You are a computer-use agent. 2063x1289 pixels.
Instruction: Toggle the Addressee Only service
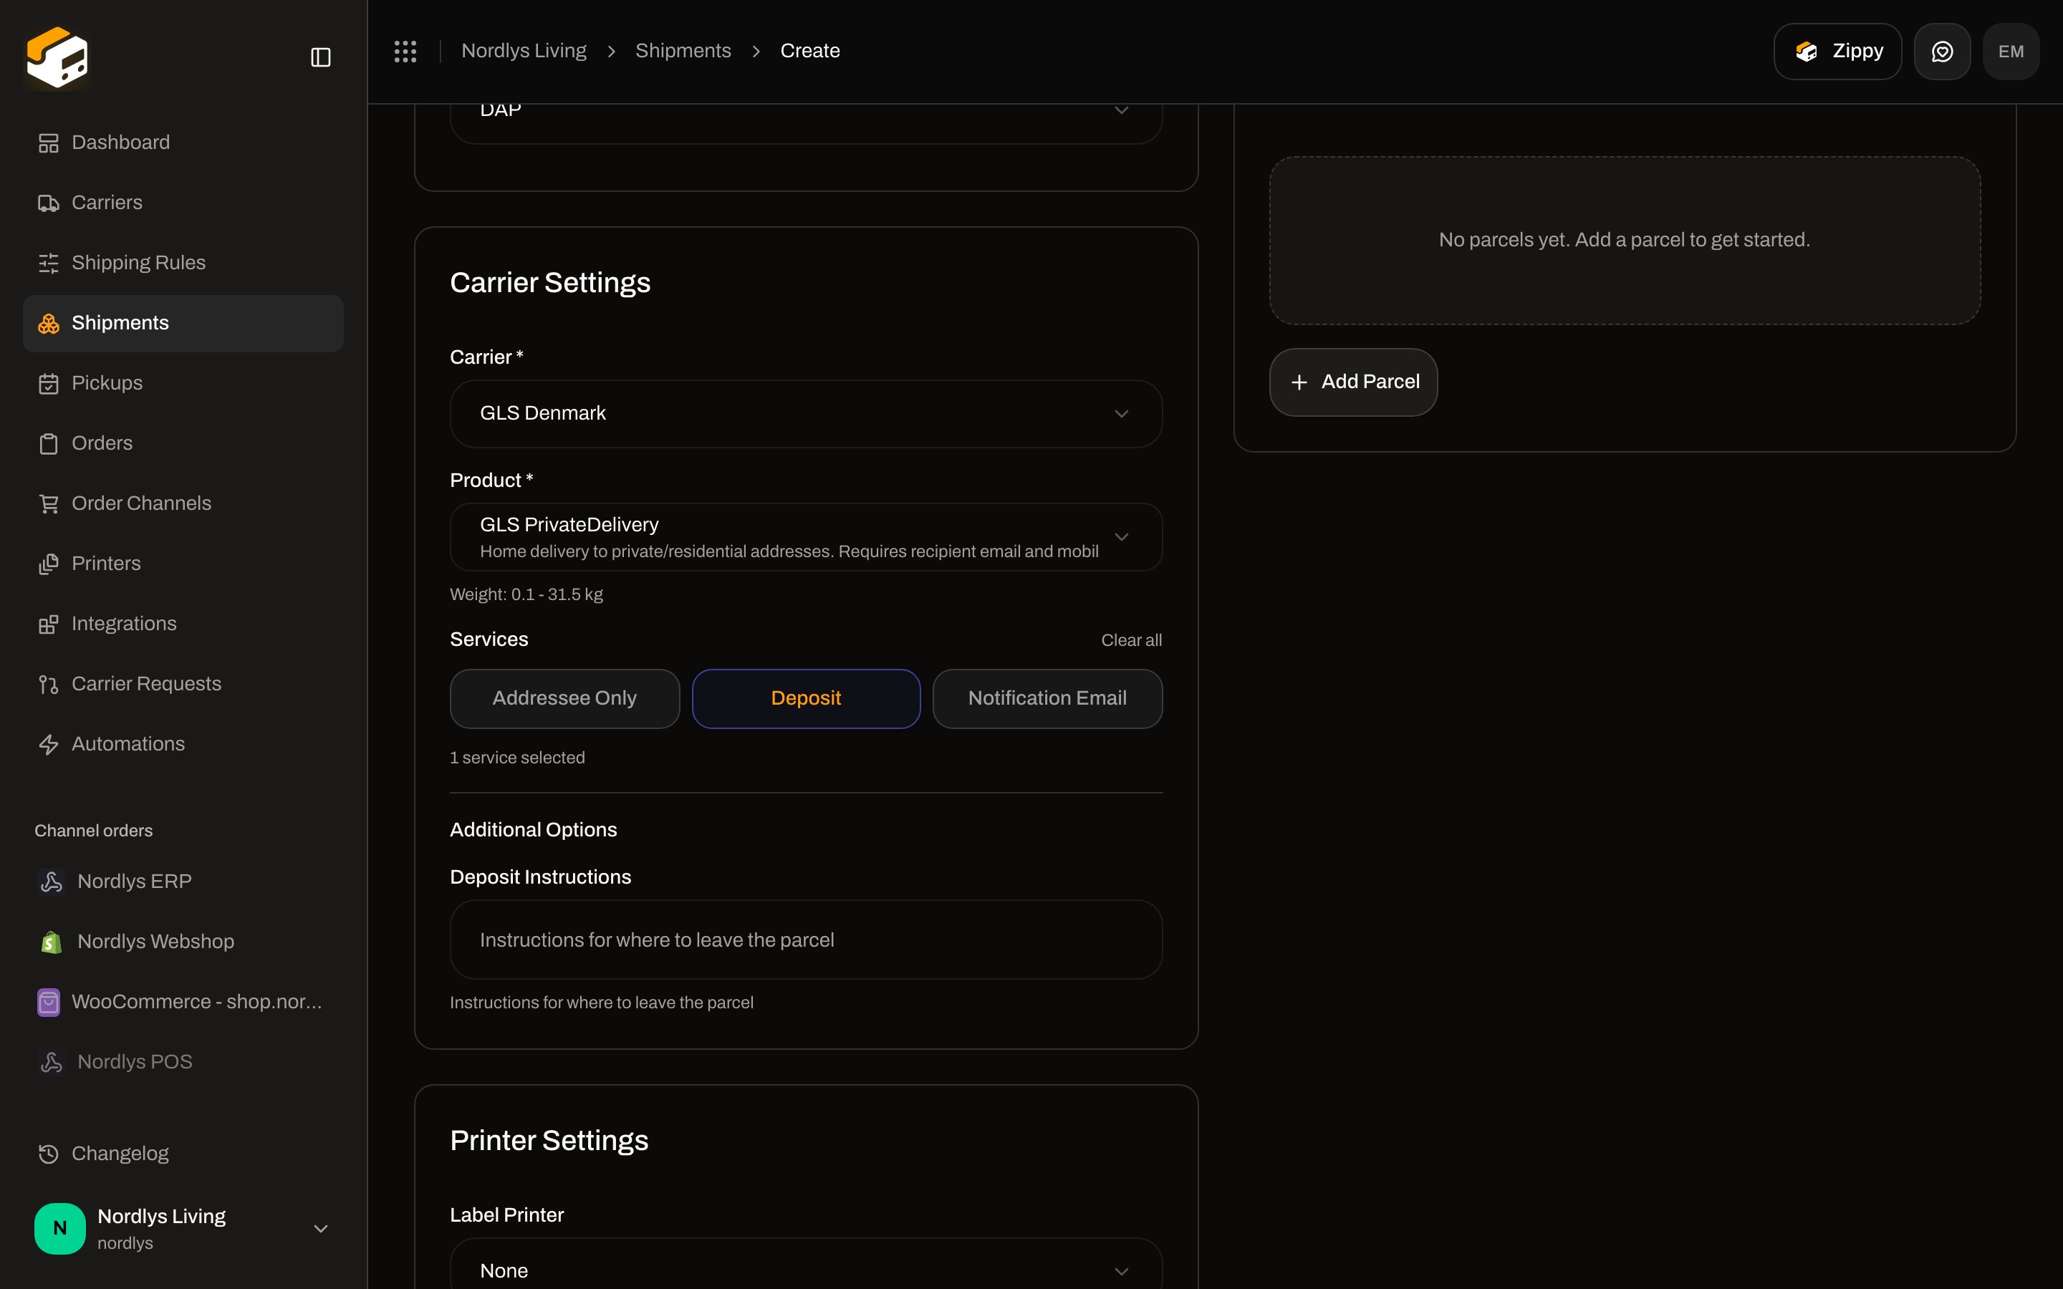tap(564, 698)
